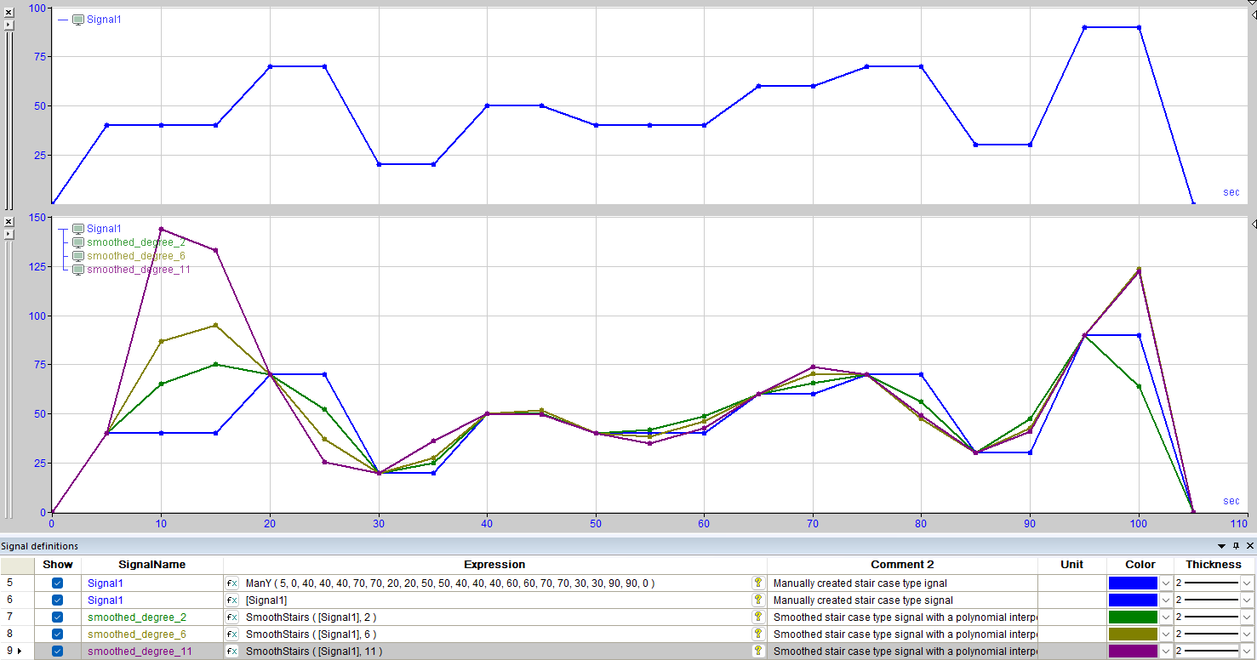The image size is (1257, 660).
Task: Close the Signal definitions panel
Action: pyautogui.click(x=1249, y=546)
